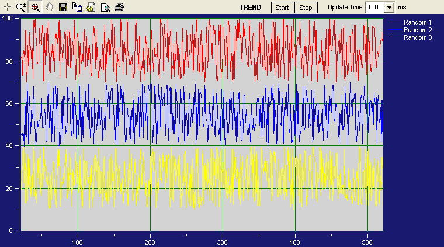Viewport: 444px width, 247px height.
Task: Click the blue line swatch for Random 2
Action: pos(396,30)
